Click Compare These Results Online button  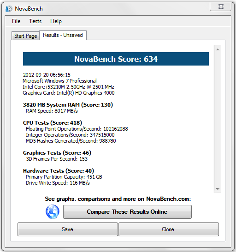pos(127,212)
